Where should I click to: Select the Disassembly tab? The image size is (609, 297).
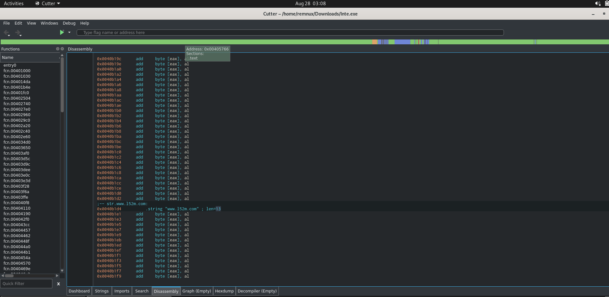click(x=166, y=291)
